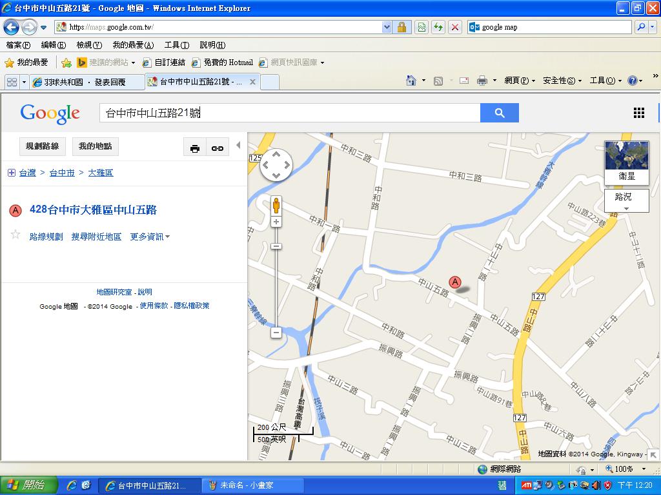Switch to 衛星 satellite view thumbnail
Viewport: 661px width, 495px height.
[626, 162]
